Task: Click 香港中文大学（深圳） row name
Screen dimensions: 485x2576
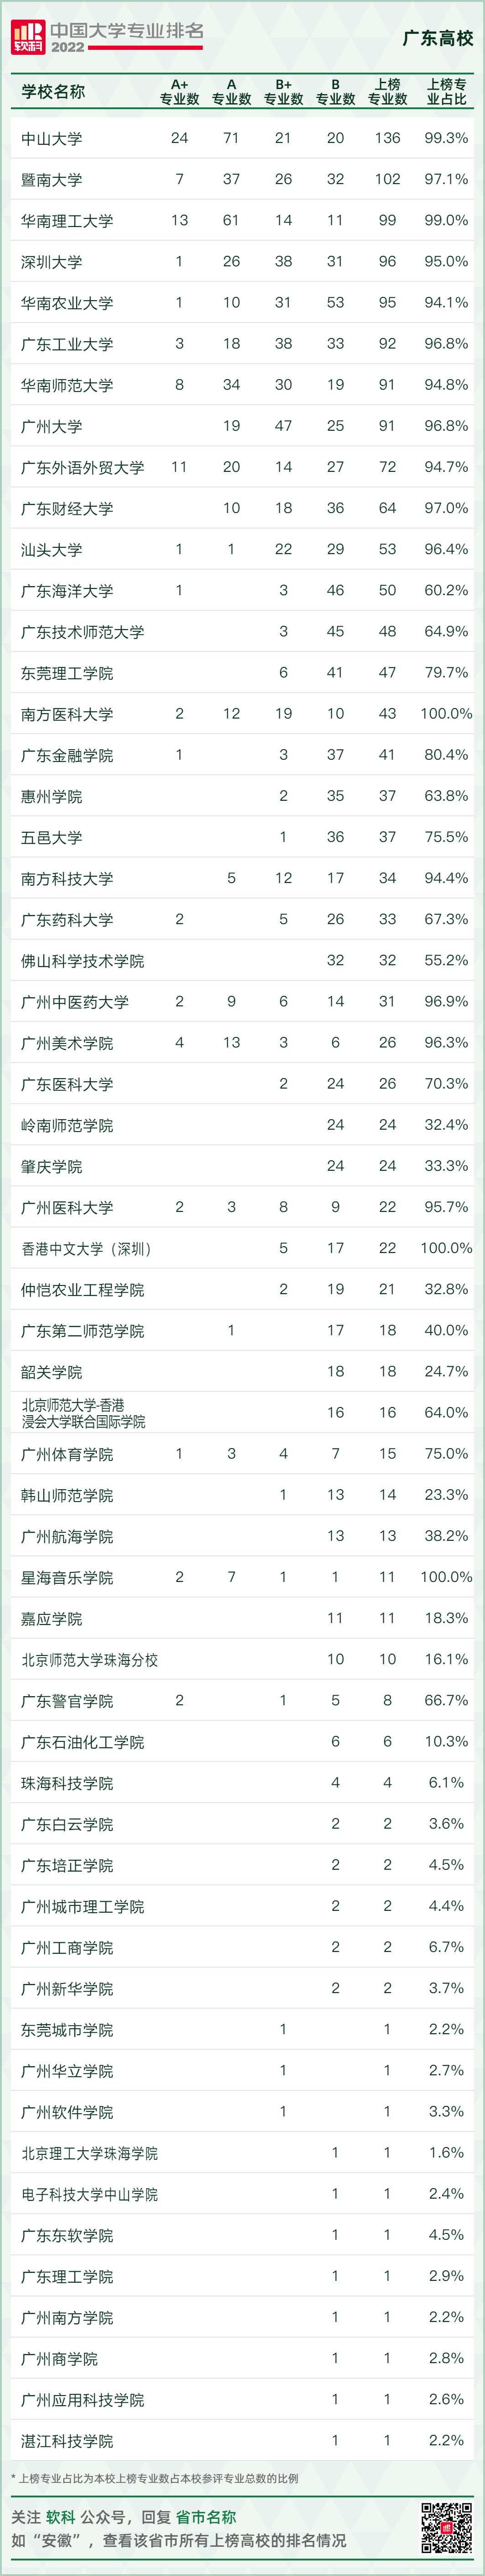Action: (87, 1248)
